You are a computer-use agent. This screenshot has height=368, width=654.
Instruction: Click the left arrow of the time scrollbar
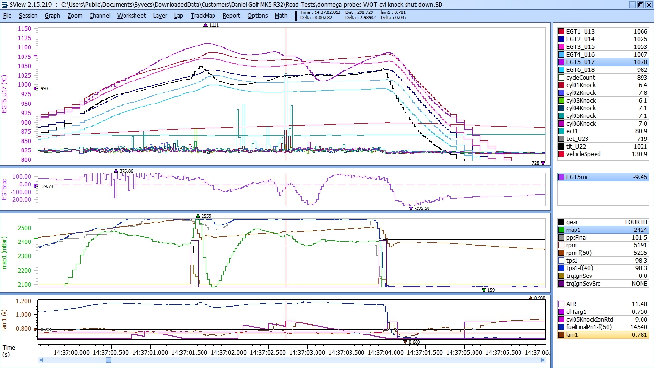(41, 360)
